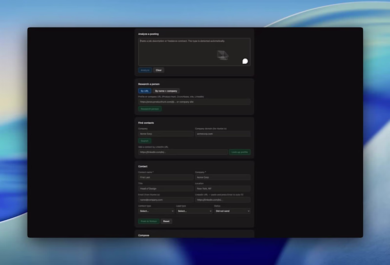Click Company field under Find contacts

(x=166, y=134)
